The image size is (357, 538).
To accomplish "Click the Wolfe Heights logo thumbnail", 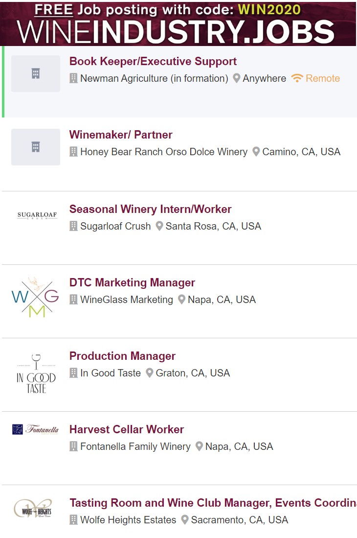I will click(x=33, y=509).
